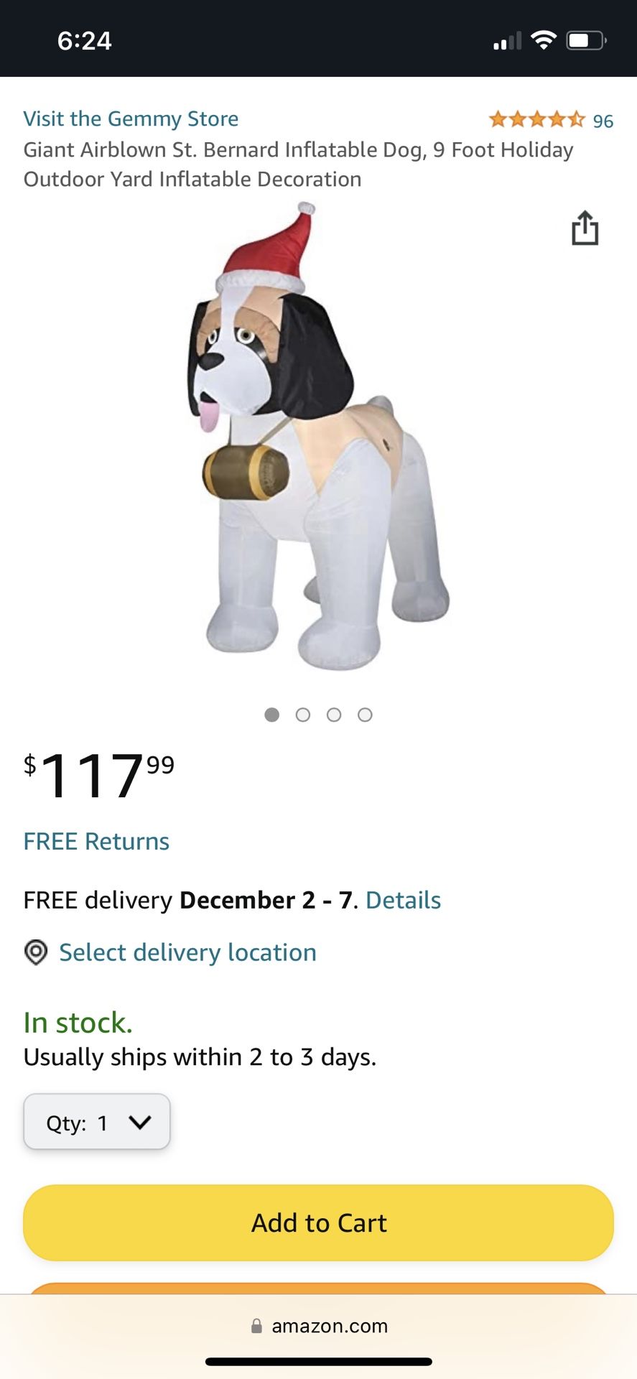Tap the star rating icons
The image size is (637, 1379).
point(537,119)
